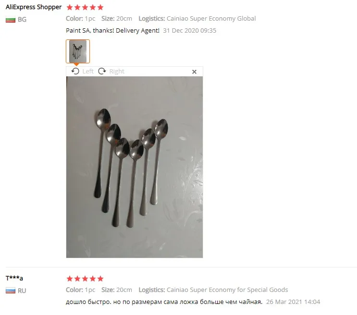Click the '31 Dec 2020 09:35' timestamp

point(190,31)
